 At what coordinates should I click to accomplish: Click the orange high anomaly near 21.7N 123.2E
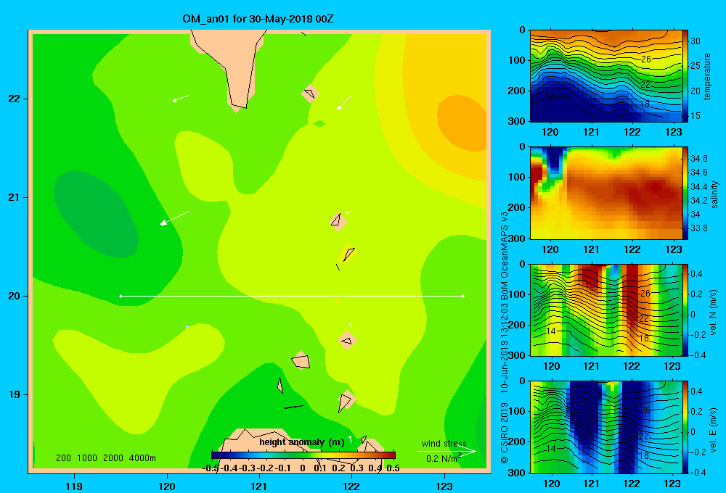click(x=462, y=123)
